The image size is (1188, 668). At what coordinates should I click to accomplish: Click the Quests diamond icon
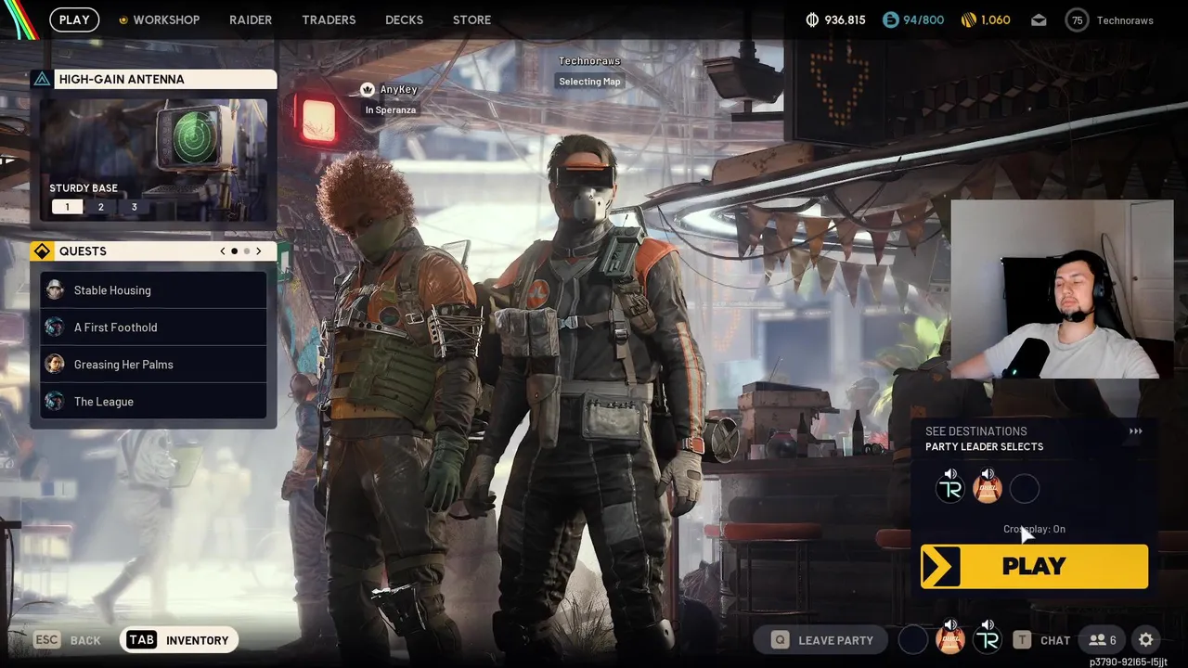click(42, 251)
